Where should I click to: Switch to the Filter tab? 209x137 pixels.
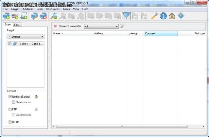tap(16, 25)
